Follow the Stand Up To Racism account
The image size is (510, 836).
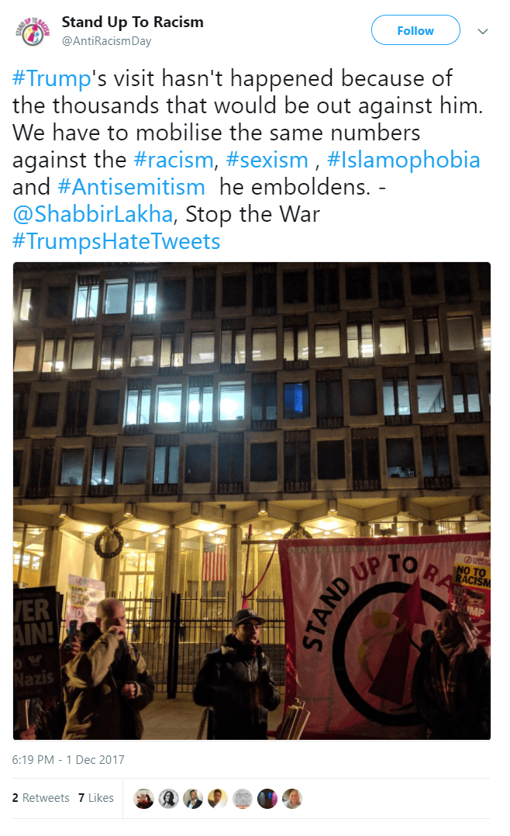(x=415, y=30)
